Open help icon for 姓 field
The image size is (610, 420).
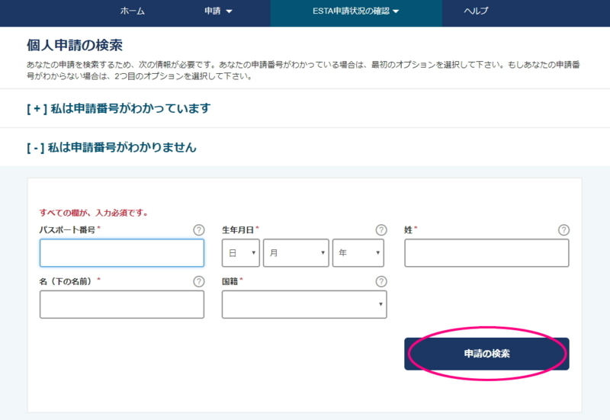(x=563, y=230)
